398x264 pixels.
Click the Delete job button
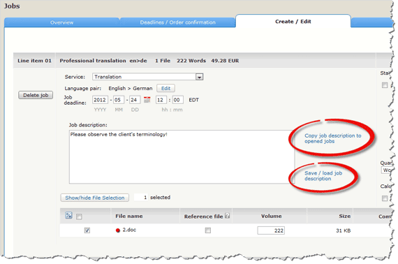[x=36, y=95]
